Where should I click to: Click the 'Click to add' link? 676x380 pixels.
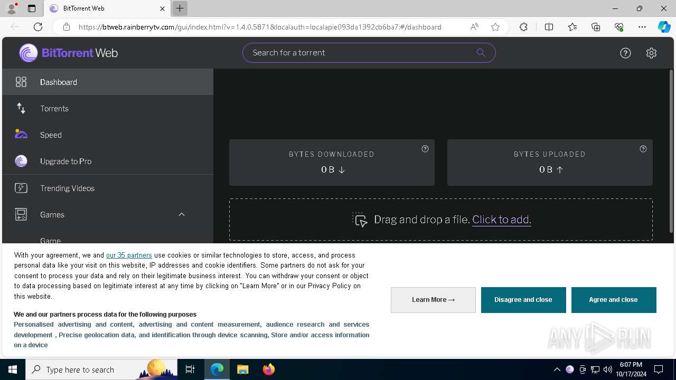pyautogui.click(x=502, y=220)
